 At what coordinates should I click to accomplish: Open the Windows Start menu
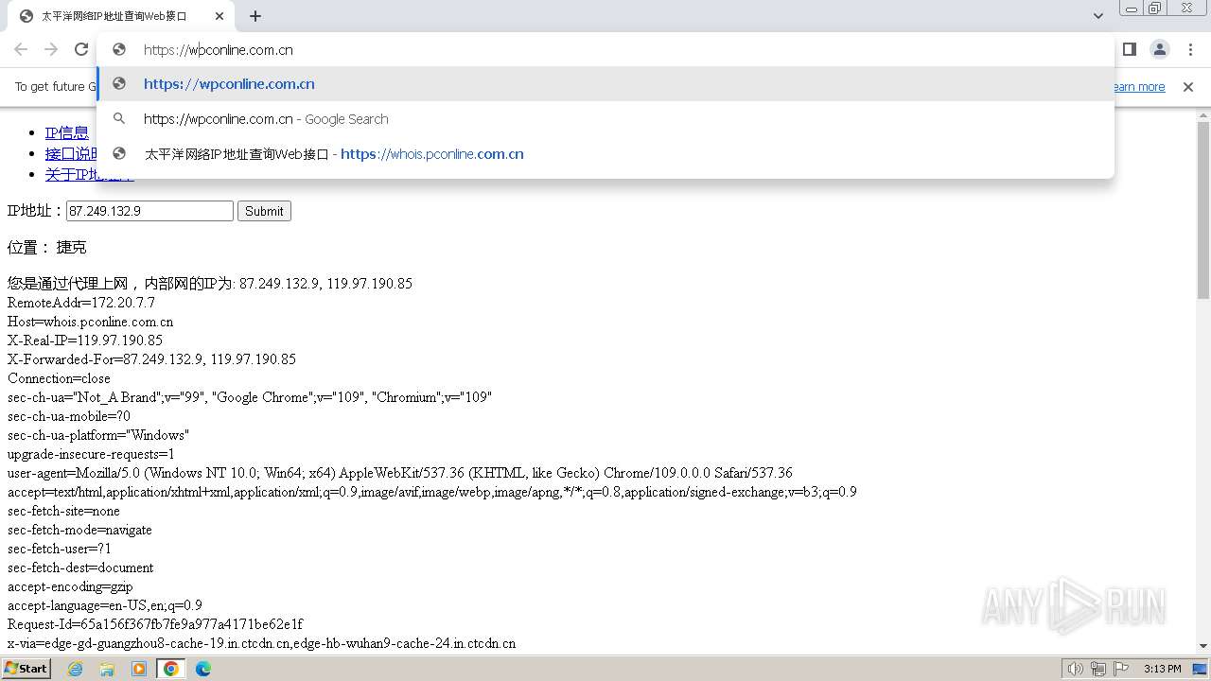click(x=26, y=668)
